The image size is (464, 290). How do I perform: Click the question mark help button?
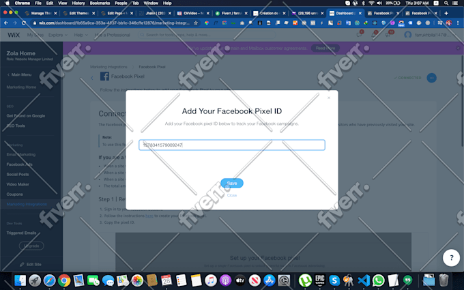click(451, 258)
